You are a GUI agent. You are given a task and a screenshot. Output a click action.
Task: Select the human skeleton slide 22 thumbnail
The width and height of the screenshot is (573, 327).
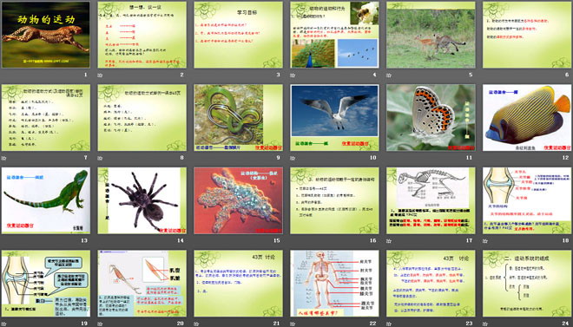pyautogui.click(x=334, y=284)
